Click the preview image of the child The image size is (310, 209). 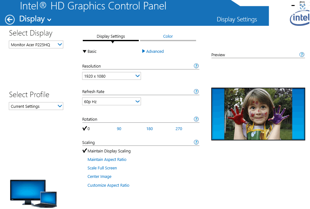click(x=258, y=114)
